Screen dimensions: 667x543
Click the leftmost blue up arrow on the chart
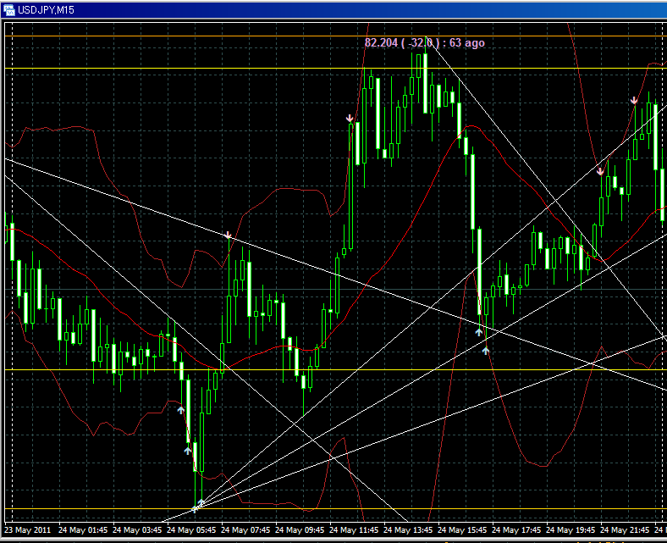pos(180,410)
